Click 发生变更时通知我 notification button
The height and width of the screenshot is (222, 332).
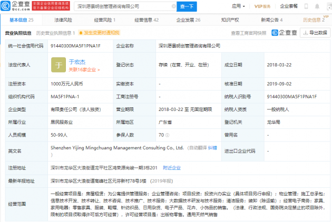tap(99, 33)
